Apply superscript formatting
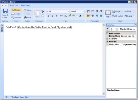138x100 pixels. pyautogui.click(x=70, y=16)
